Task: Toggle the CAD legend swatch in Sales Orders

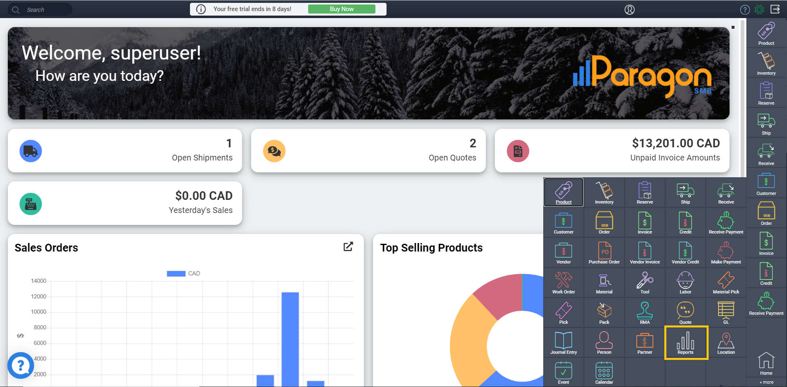Action: 176,273
